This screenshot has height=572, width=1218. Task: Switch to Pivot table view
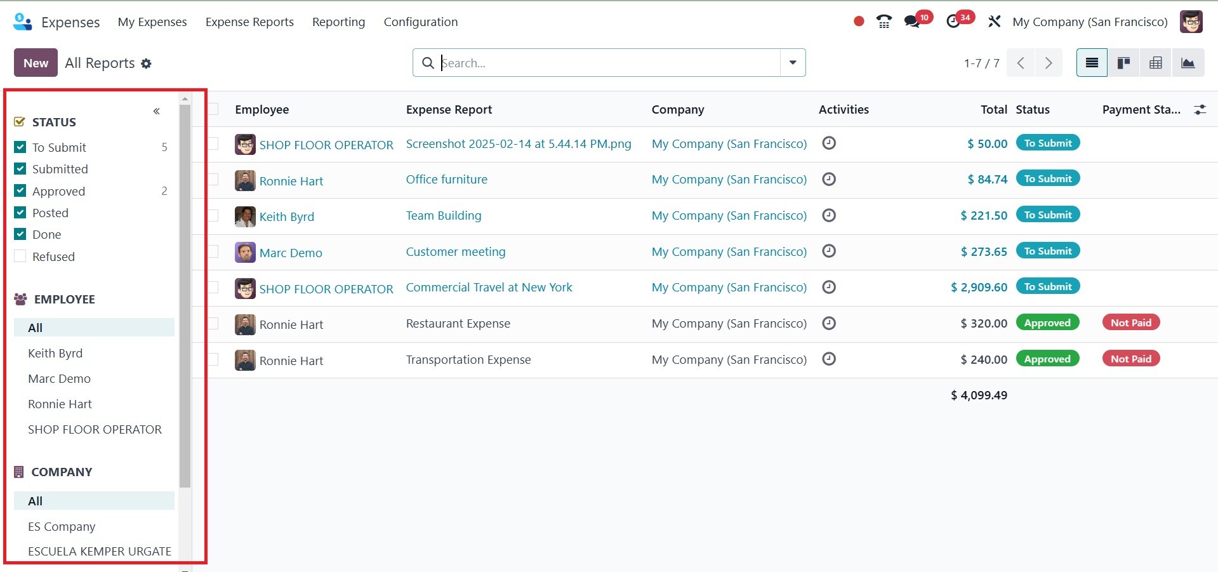click(x=1156, y=63)
